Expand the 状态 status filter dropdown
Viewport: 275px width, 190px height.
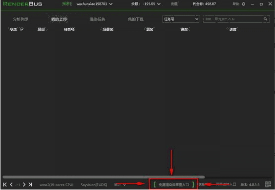click(x=22, y=29)
